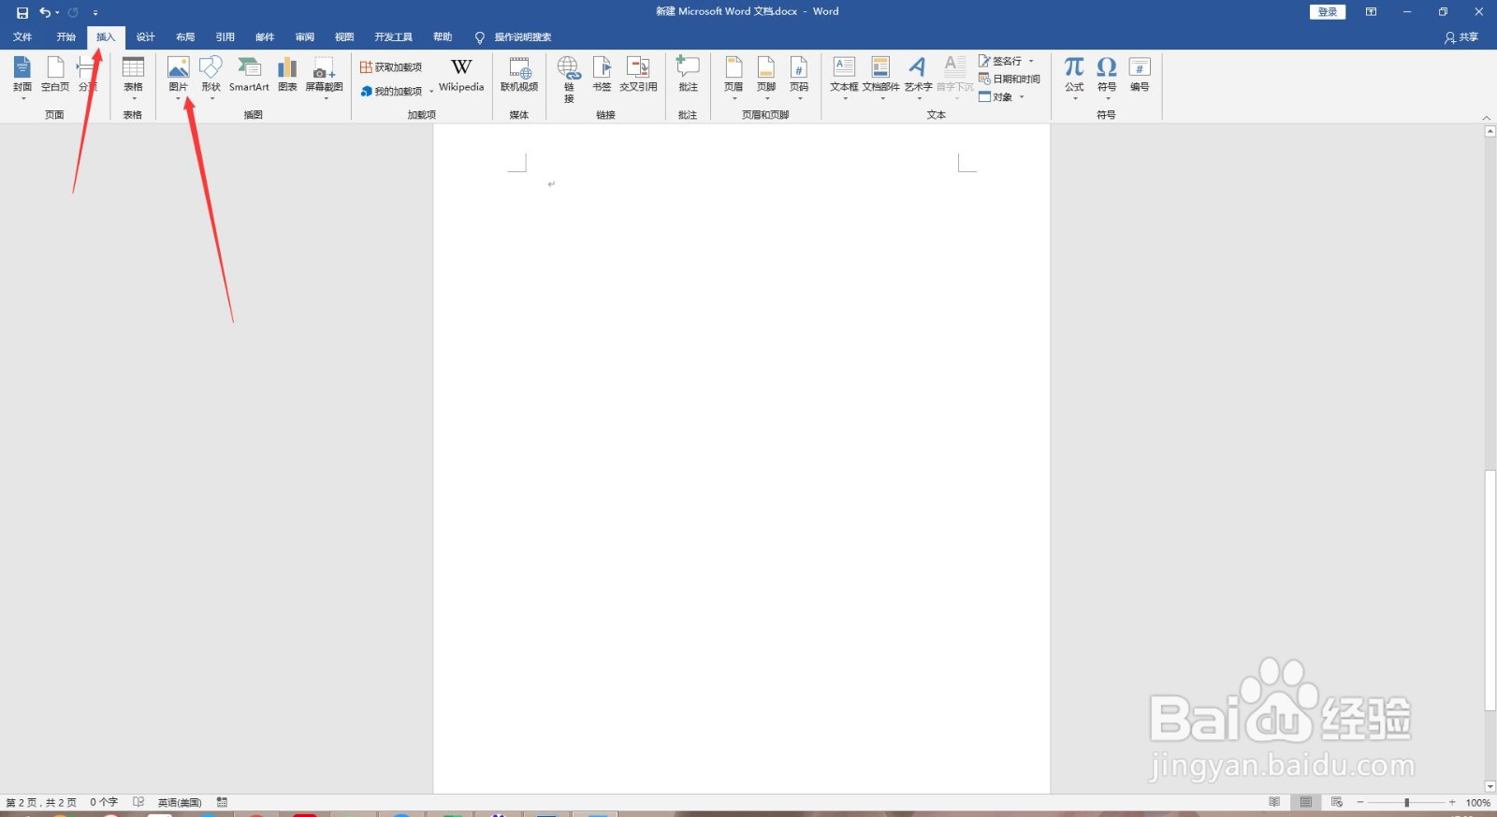The image size is (1497, 817).
Task: Adjust the zoom slider handle
Action: [x=1406, y=803]
